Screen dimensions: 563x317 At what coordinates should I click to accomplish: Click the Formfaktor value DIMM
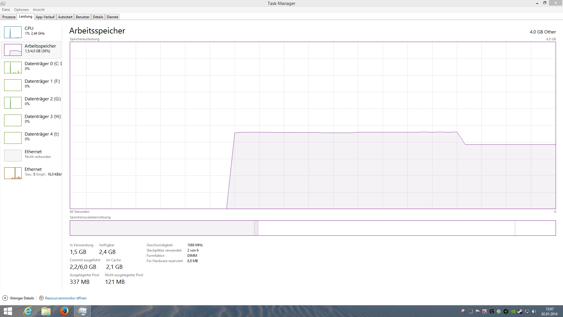tap(192, 256)
